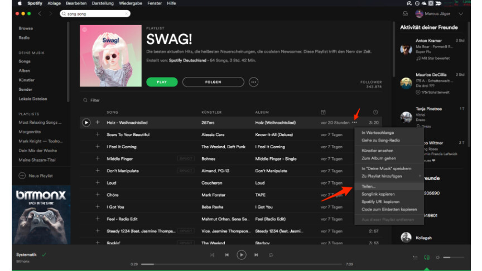The height and width of the screenshot is (271, 482).
Task: Toggle saved checkmark for Systematik
Action: click(44, 254)
